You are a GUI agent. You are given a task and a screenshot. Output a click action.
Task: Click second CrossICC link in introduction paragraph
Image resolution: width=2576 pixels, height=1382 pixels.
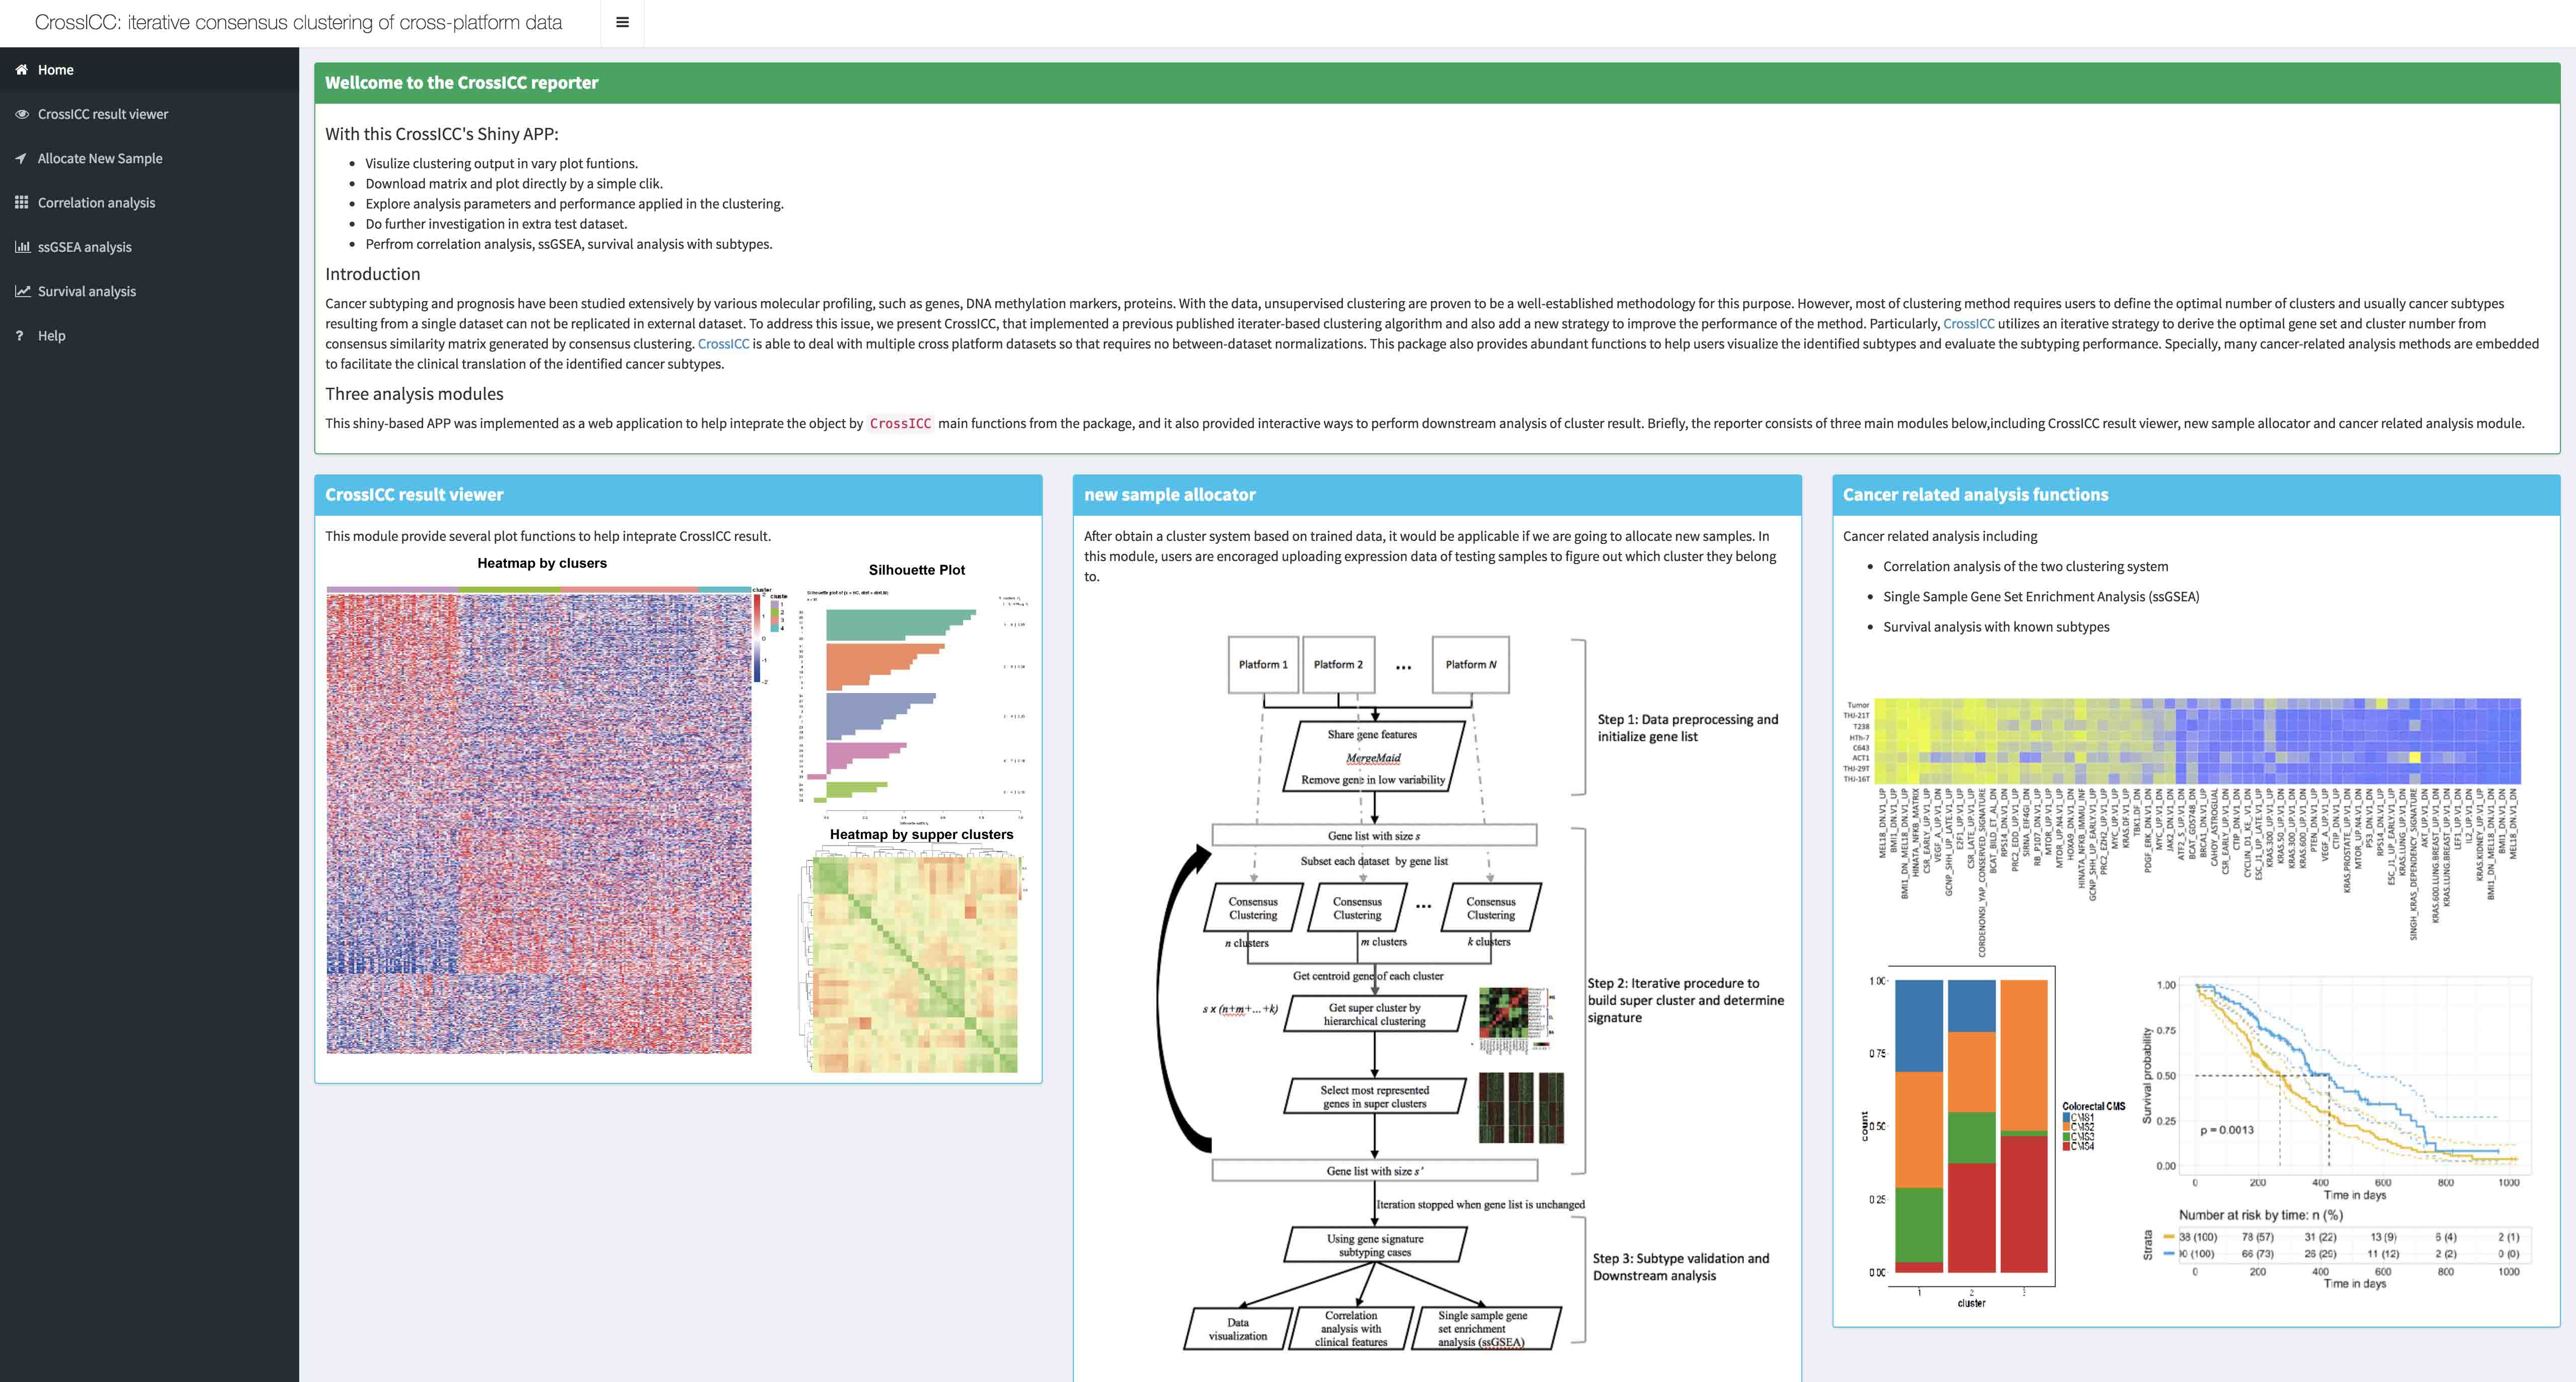723,344
